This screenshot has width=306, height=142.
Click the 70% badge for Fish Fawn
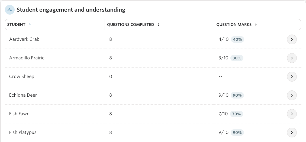[x=237, y=114]
